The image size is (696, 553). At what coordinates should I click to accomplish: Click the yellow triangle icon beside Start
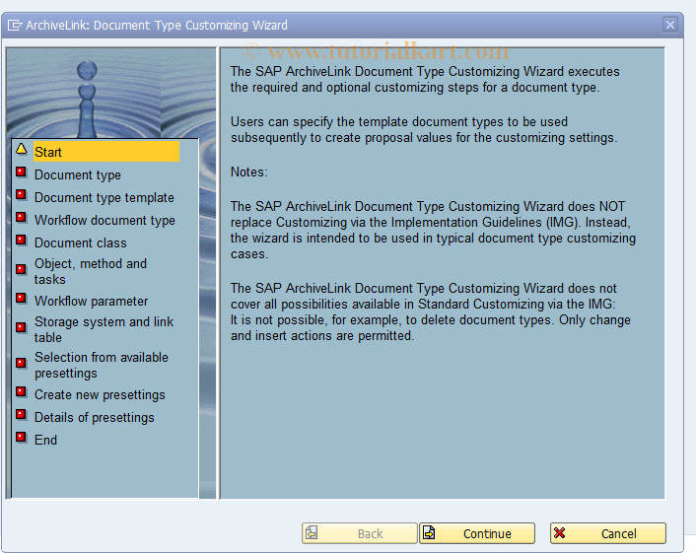pos(22,149)
